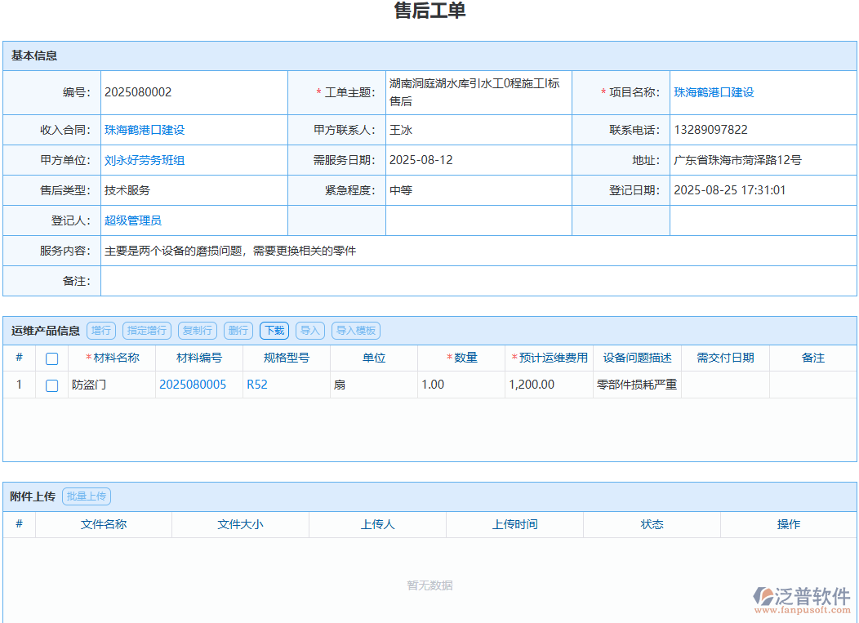Viewport: 859px width, 623px height.
Task: Click the 导入 import button
Action: [310, 331]
